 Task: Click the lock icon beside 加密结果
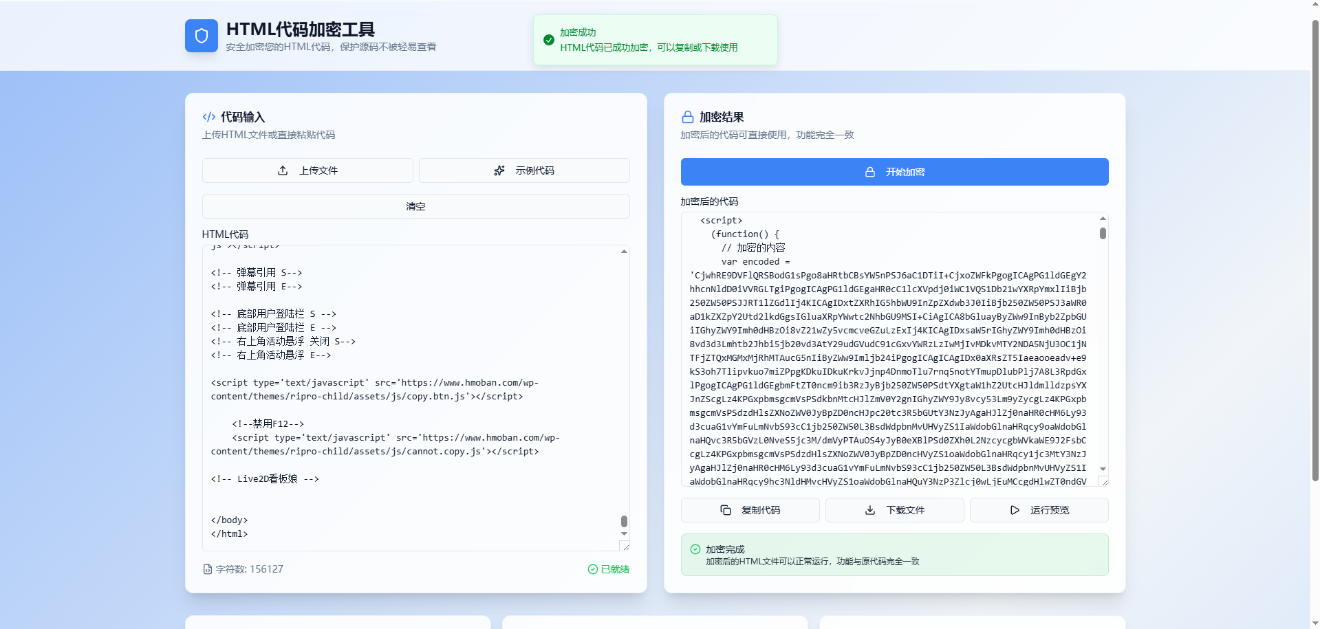click(687, 117)
